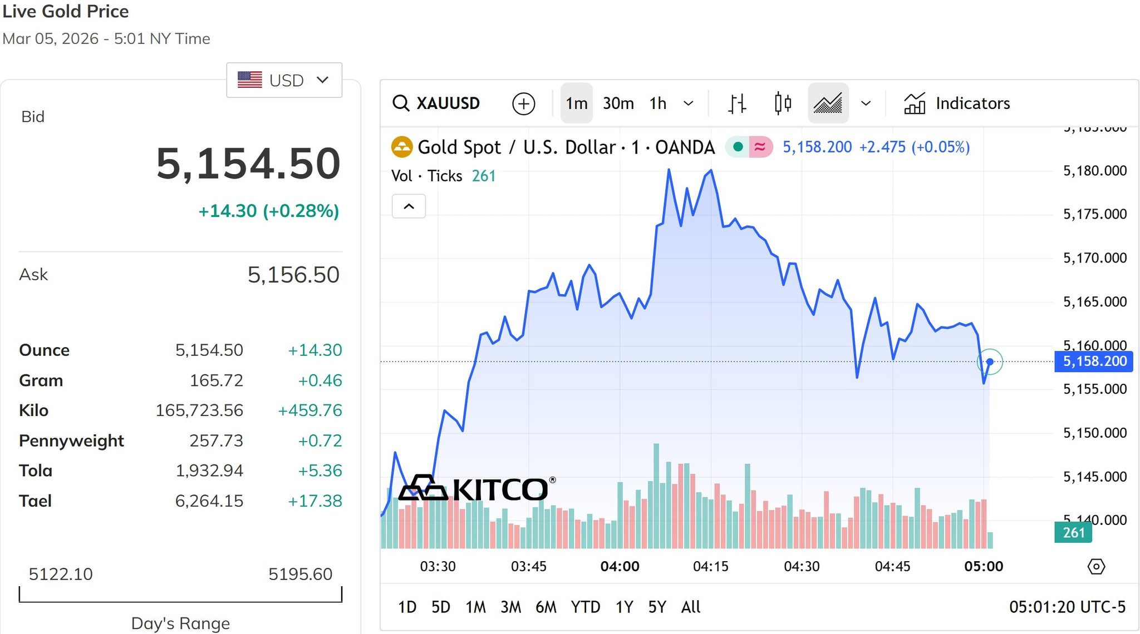
Task: Toggle the pink data status indicator
Action: (x=760, y=147)
